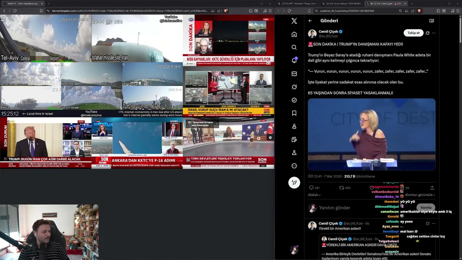Open Profile icon in X sidebar
Viewport: 462px width, 260px height.
click(294, 153)
